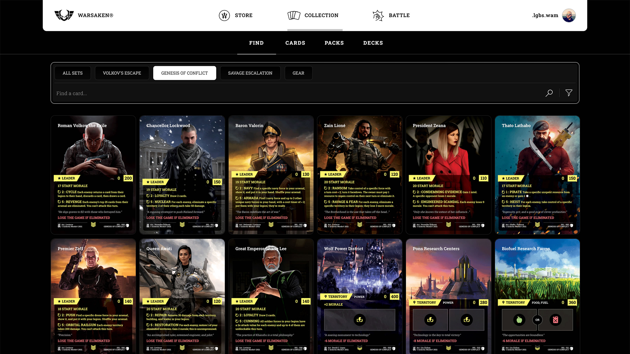Click green apple food icon on Biofuel card
Screen dimensions: 630x354
(x=519, y=320)
